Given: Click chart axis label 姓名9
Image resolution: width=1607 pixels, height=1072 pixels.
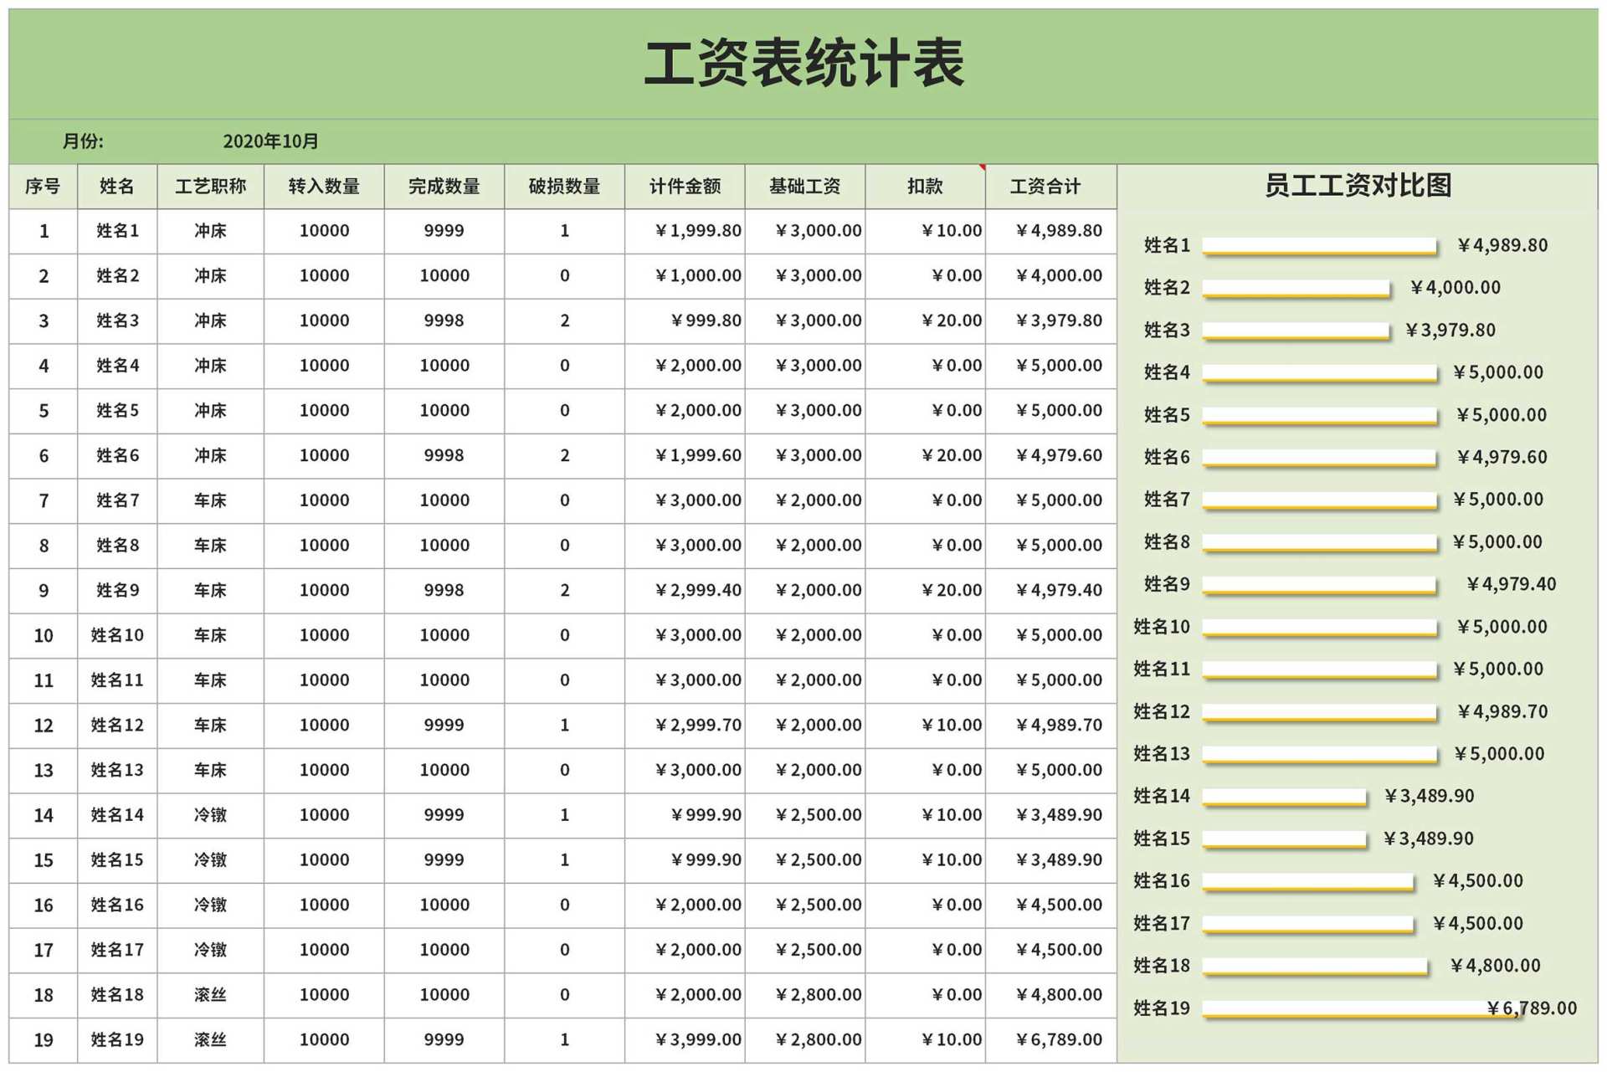Looking at the screenshot, I should 1167,584.
